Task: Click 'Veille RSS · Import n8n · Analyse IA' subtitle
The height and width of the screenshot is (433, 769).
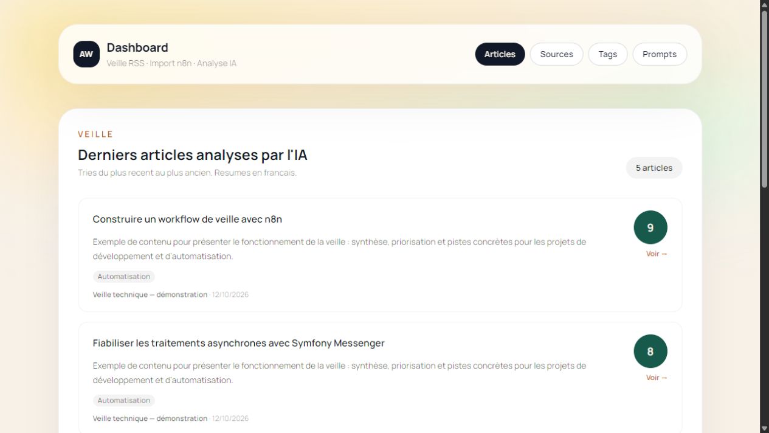Action: (x=171, y=63)
